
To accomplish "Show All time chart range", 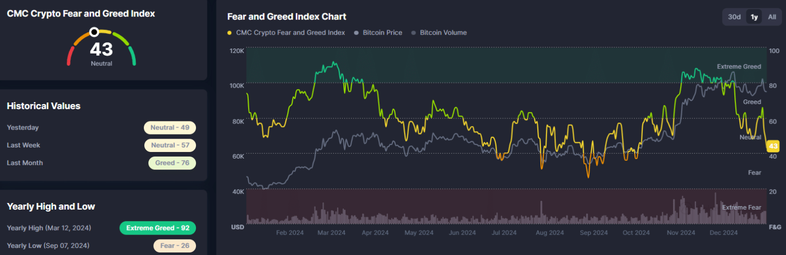I will click(x=772, y=17).
